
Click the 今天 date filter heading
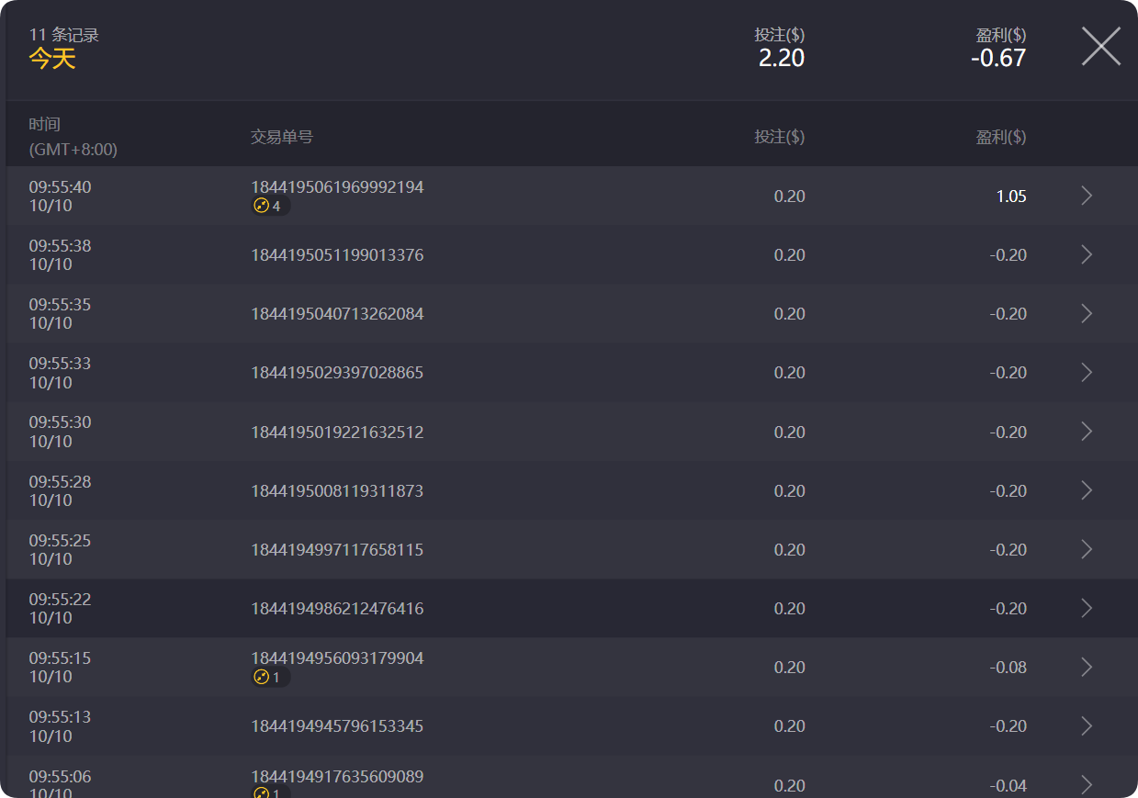point(52,59)
